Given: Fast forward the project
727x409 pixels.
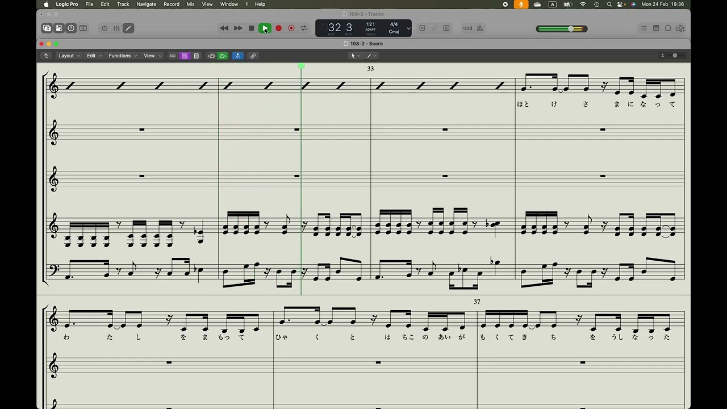Looking at the screenshot, I should point(238,28).
